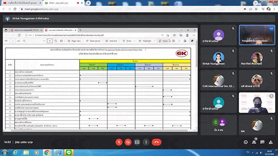Click the red leave call button
This screenshot has height=156, width=278.
(x=156, y=142)
